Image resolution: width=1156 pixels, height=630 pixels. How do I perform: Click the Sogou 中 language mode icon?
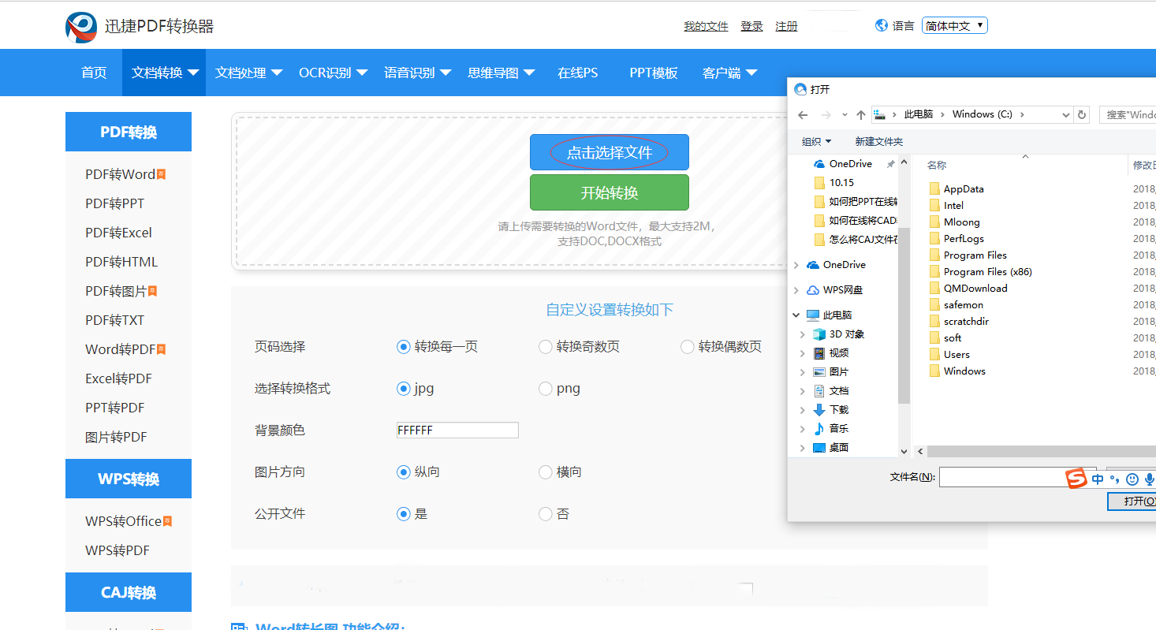click(x=1098, y=479)
